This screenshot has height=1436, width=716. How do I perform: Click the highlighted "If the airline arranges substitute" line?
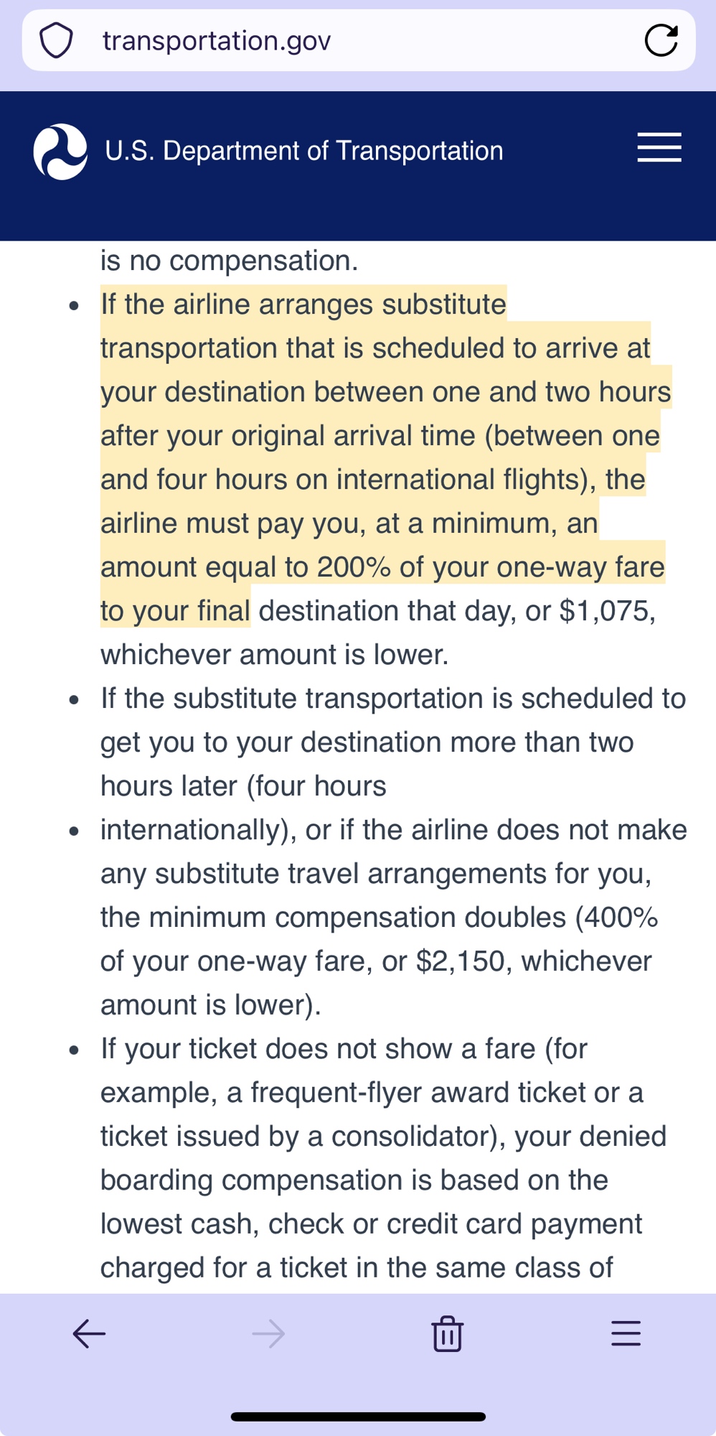(x=303, y=304)
